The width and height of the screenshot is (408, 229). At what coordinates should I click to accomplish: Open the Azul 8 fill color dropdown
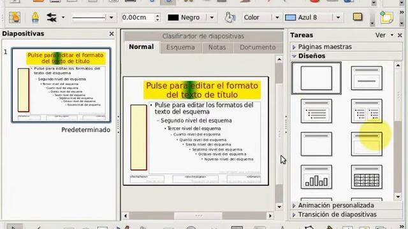(338, 18)
